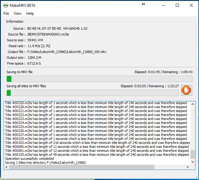The height and width of the screenshot is (180, 199).
Task: Click read rate value 11.9 M/s [2.7X]
Action: [x=39, y=46]
